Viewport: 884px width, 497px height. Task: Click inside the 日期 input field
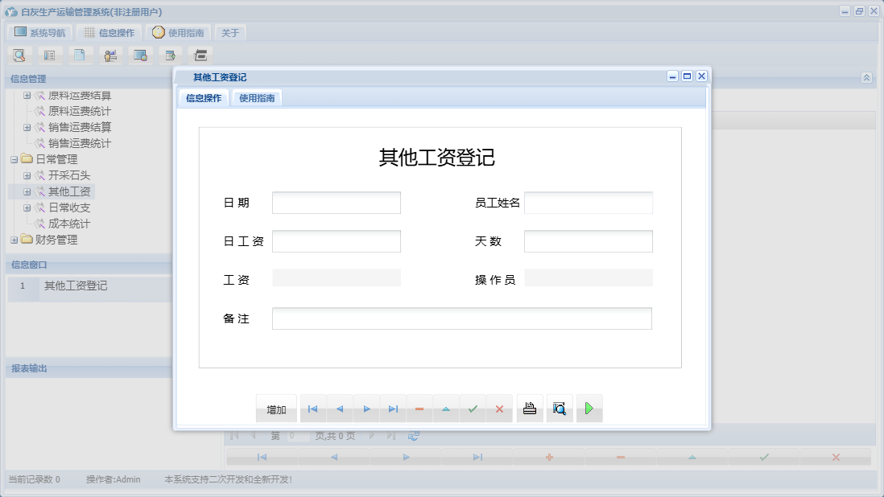tap(336, 203)
